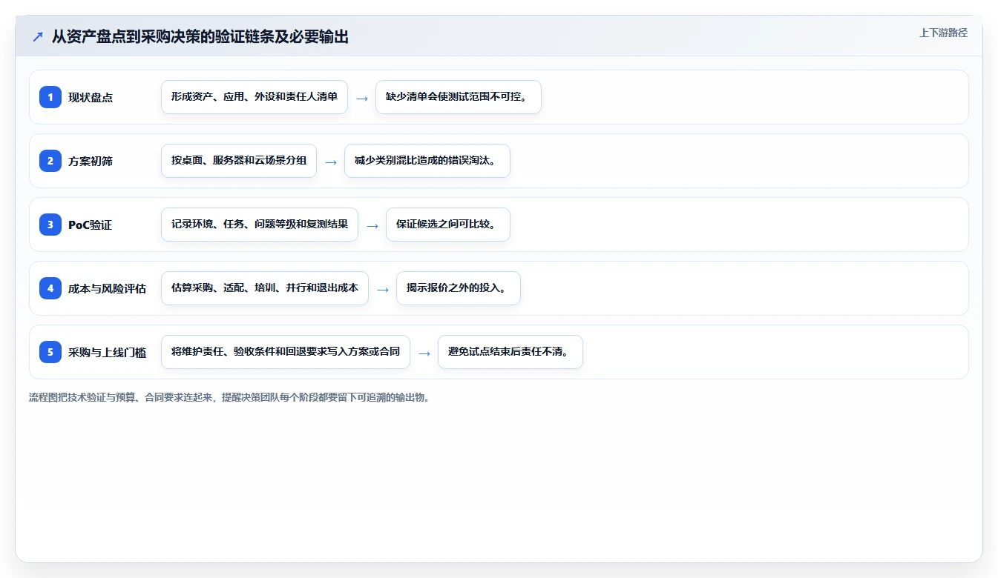This screenshot has height=578, width=998.
Task: Click the '采购与上线门槛' step label
Action: coord(107,352)
